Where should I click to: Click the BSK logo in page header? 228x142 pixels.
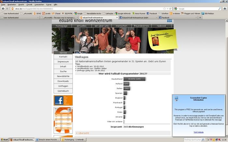click(x=169, y=21)
